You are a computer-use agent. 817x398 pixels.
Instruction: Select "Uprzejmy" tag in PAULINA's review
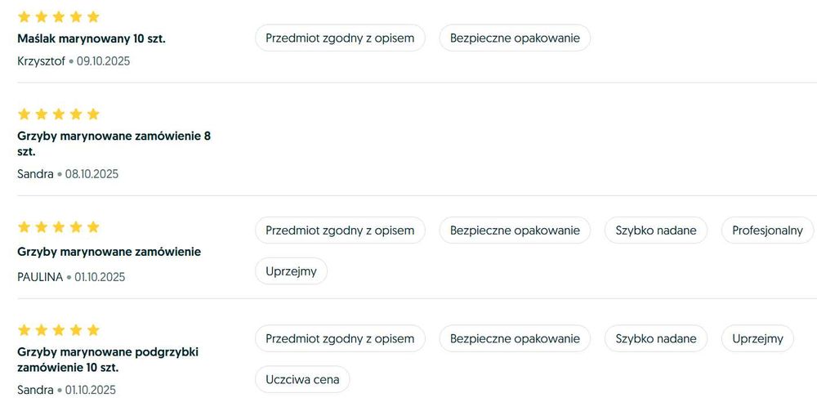tap(291, 271)
